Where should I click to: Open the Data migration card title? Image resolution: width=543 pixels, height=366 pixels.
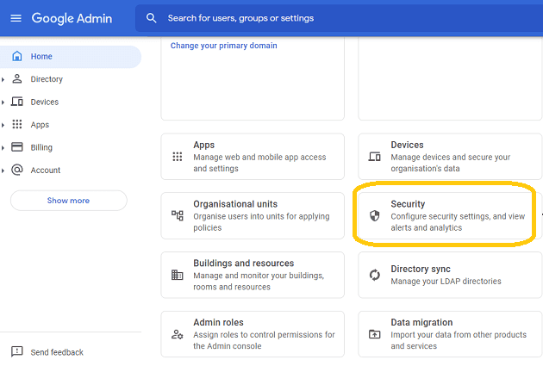coord(421,322)
